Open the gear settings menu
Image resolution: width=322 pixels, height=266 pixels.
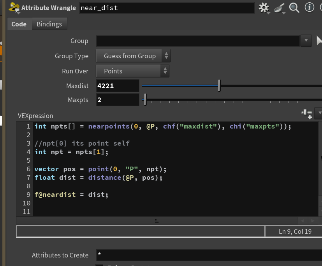264,8
